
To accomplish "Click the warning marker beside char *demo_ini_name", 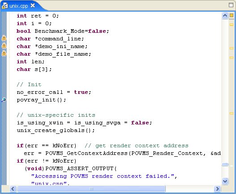I will (x=4, y=46).
